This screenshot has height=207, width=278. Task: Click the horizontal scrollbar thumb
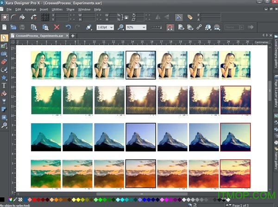(x=142, y=194)
